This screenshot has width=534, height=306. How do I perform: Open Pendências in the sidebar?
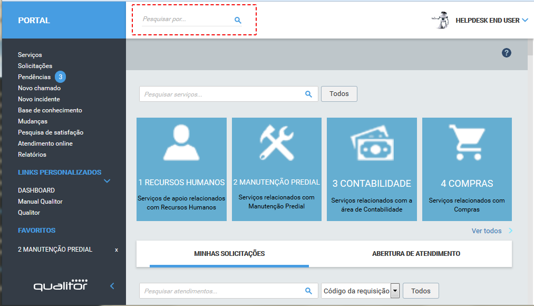coord(34,77)
